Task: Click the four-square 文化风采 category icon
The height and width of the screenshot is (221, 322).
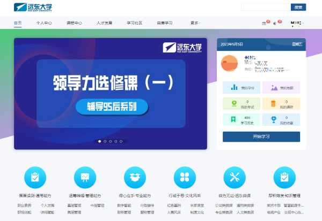Action: 185,177
